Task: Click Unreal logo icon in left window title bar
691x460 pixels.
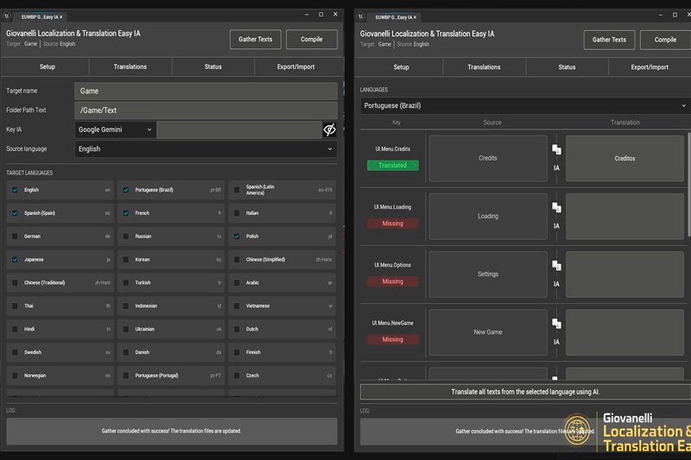Action: (x=7, y=16)
